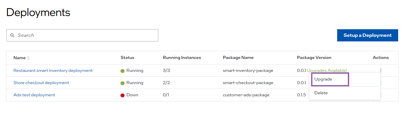Click the Package Name column header
Image resolution: width=403 pixels, height=139 pixels.
click(x=238, y=57)
